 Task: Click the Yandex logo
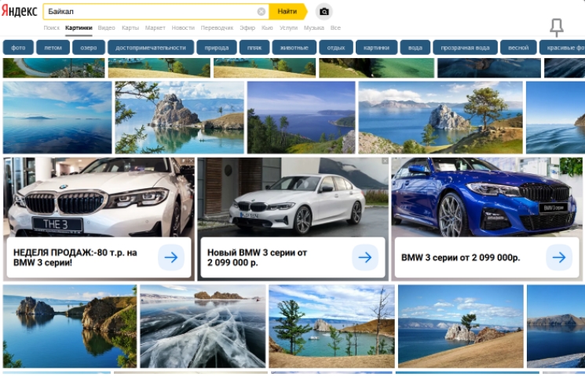pyautogui.click(x=19, y=12)
